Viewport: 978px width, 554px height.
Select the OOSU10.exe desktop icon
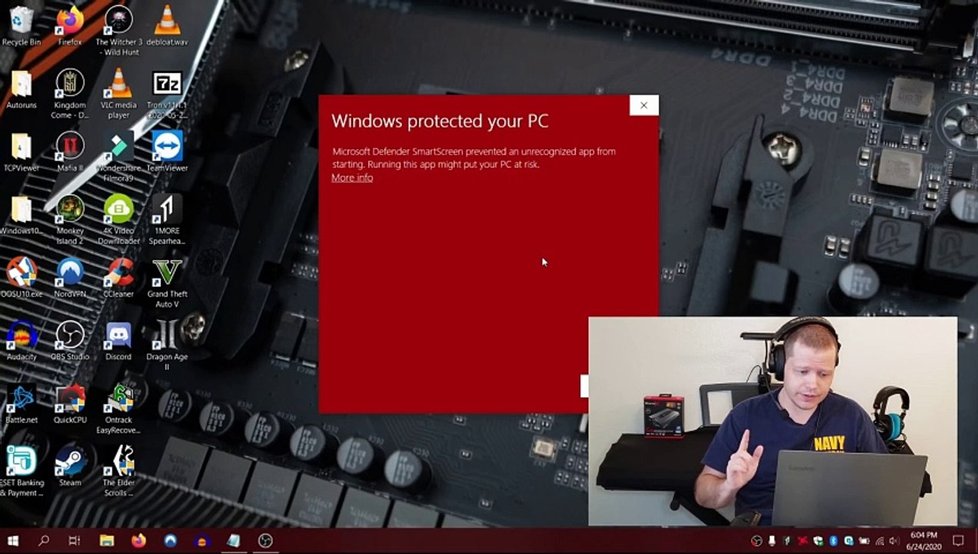(22, 279)
